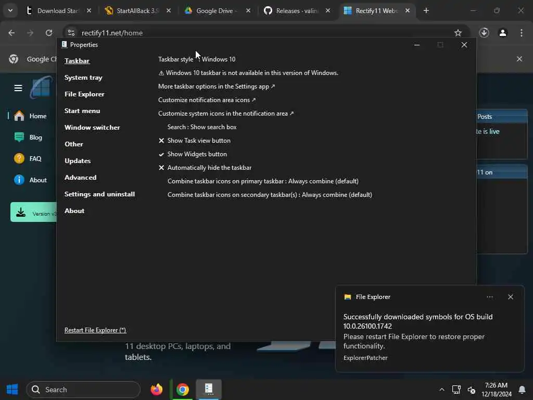Go to Start menu settings section
Screen dimensions: 533x400
point(82,111)
